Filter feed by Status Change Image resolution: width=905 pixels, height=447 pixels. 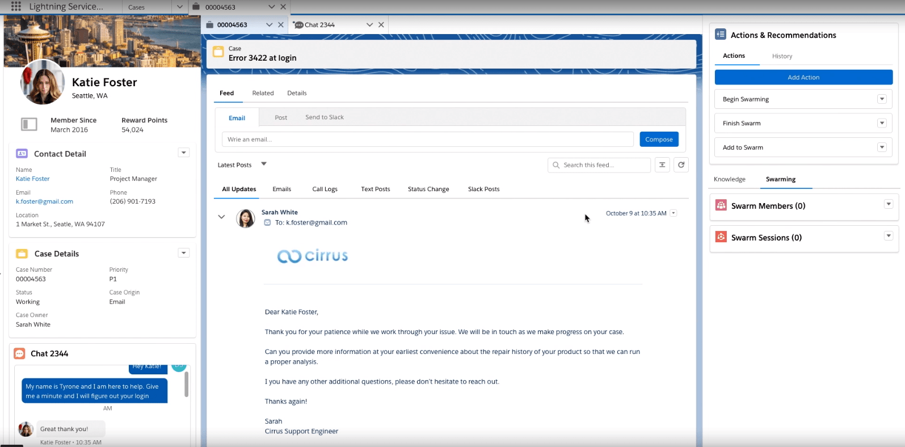coord(428,189)
